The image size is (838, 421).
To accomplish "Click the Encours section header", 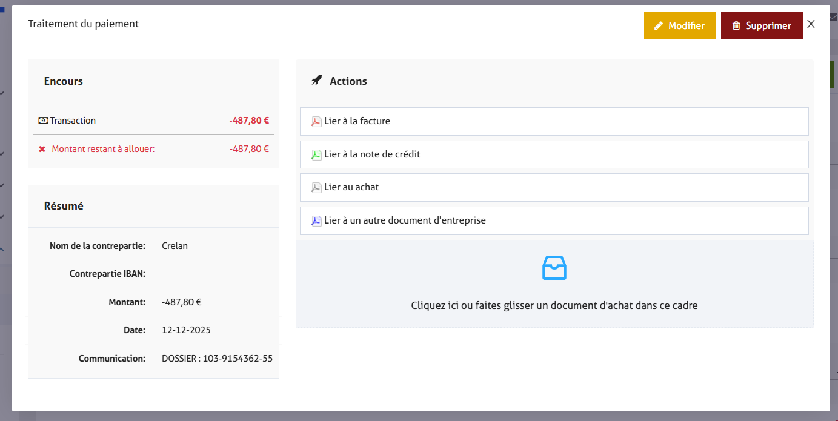I will pyautogui.click(x=64, y=81).
